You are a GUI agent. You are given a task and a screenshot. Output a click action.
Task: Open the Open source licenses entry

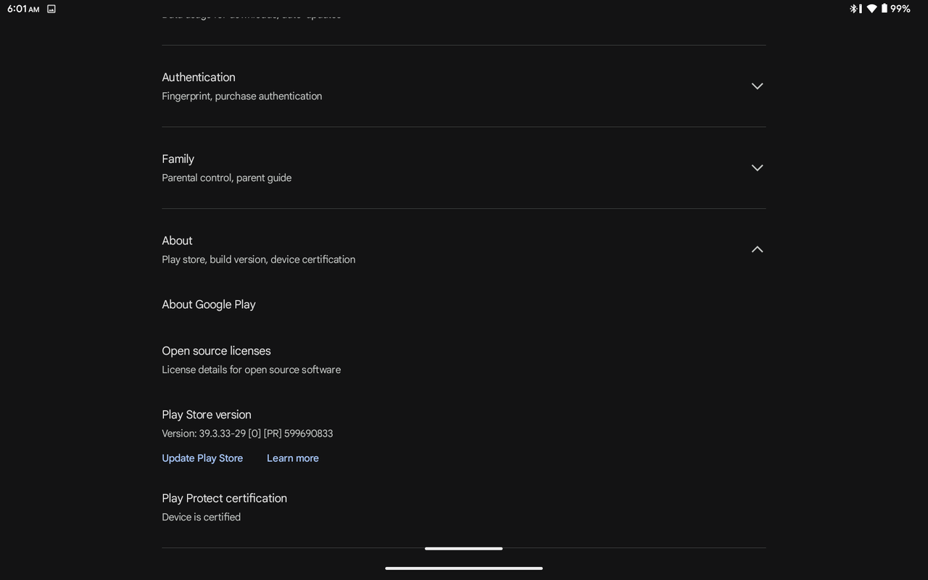pos(216,351)
